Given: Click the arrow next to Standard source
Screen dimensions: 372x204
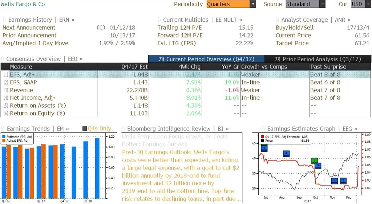Looking at the screenshot, I should (323, 4).
